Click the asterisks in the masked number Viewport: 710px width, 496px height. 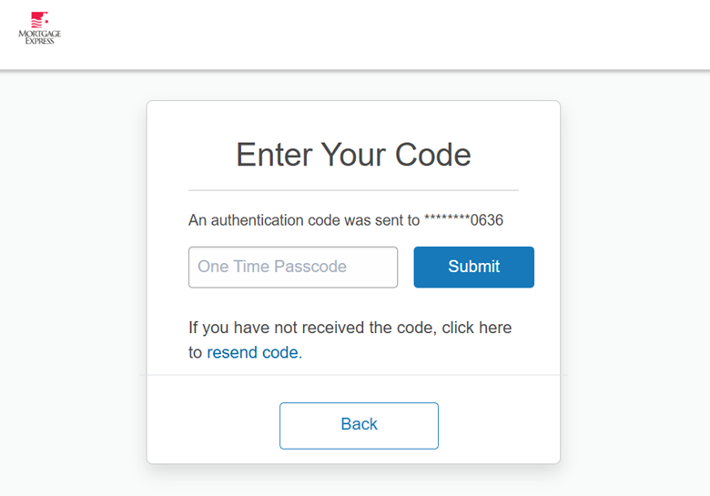(446, 220)
